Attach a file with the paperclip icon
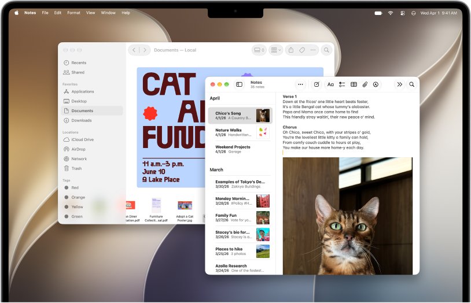The width and height of the screenshot is (471, 303). [365, 84]
